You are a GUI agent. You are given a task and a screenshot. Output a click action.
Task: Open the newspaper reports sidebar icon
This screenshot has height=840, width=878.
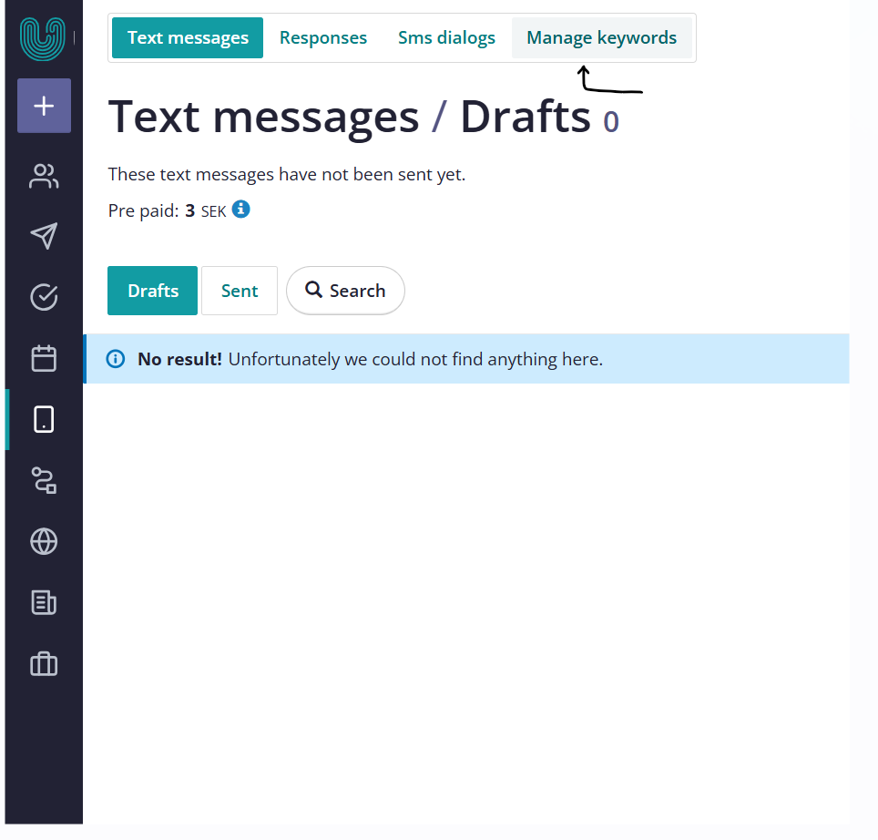(x=44, y=602)
